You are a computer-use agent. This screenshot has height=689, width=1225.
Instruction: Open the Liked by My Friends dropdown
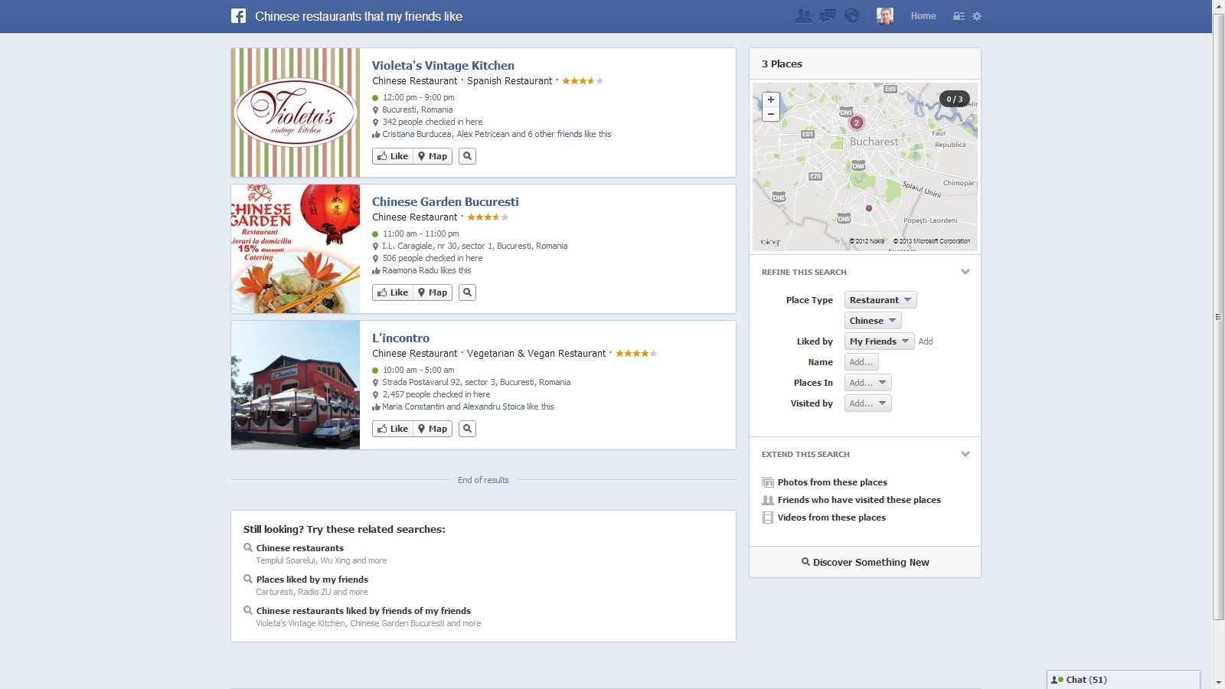tap(878, 341)
